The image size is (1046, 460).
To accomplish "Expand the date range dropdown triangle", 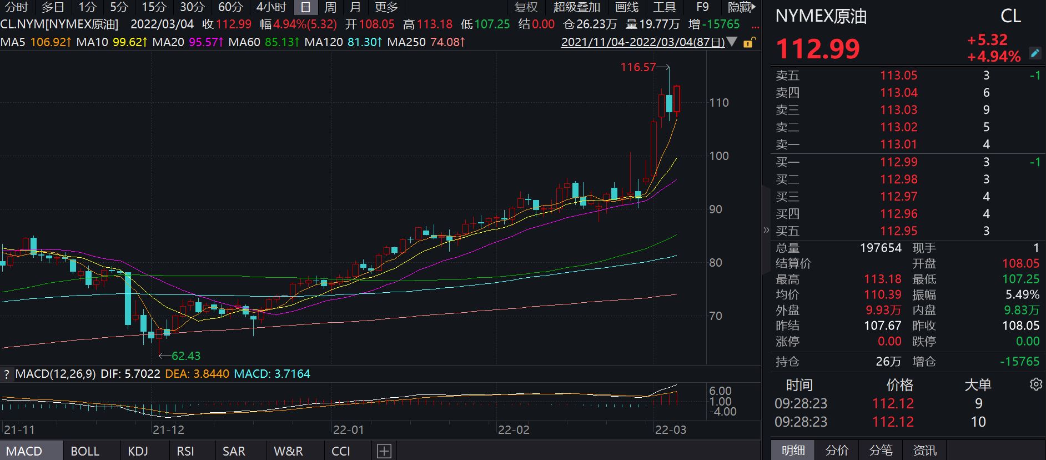I will click(x=732, y=42).
